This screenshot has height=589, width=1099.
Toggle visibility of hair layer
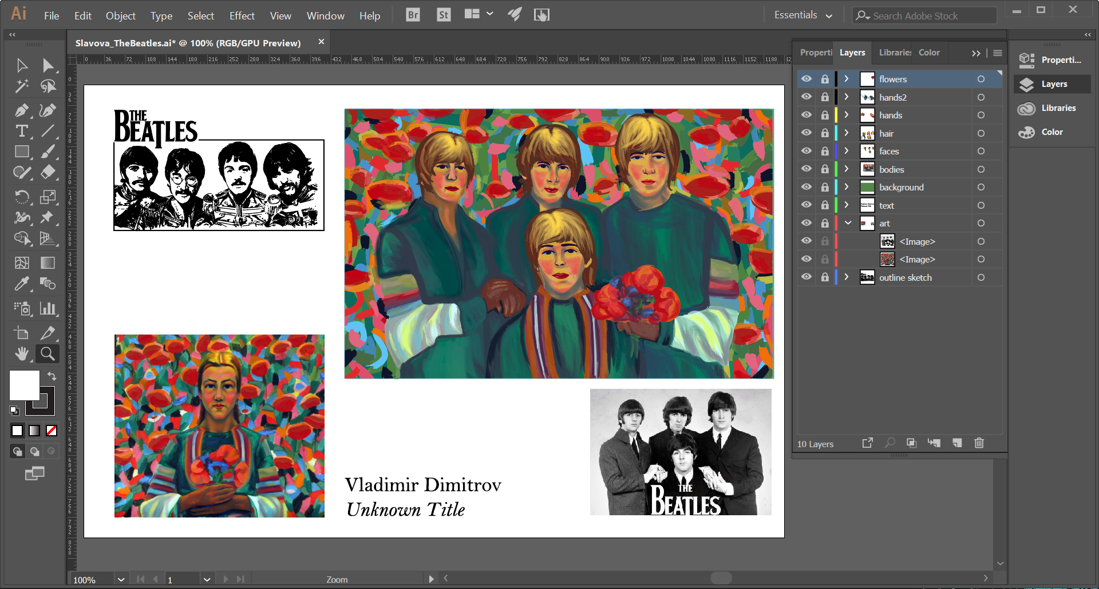tap(807, 133)
